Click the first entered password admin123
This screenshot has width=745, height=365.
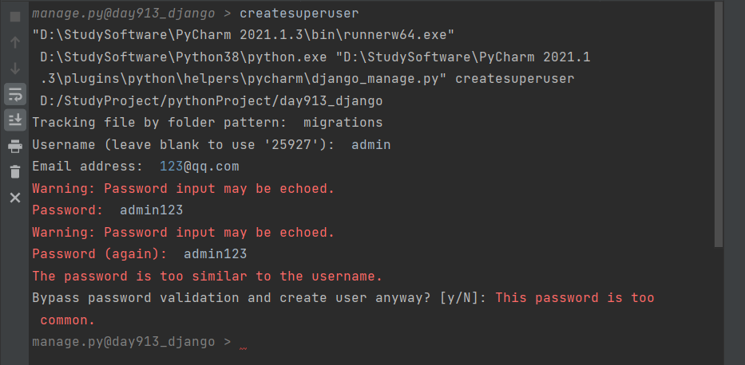(x=151, y=210)
